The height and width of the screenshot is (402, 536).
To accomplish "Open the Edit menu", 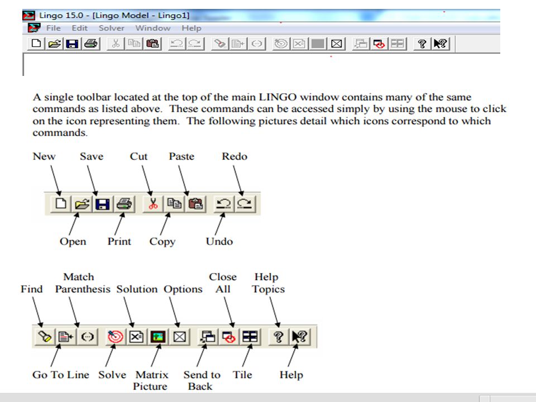I will click(x=80, y=28).
